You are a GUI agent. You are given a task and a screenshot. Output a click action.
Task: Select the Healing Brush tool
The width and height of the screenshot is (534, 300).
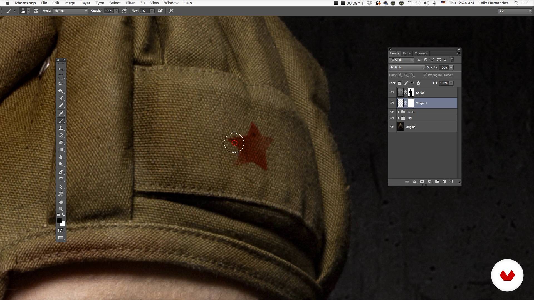(61, 114)
